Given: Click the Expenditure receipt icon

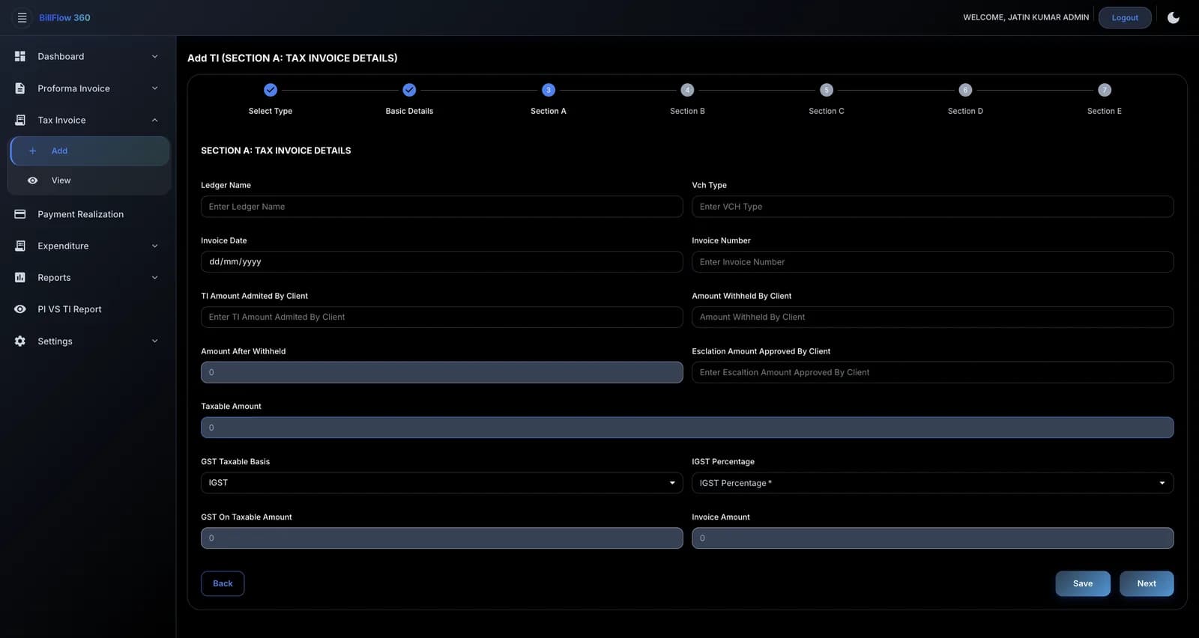Looking at the screenshot, I should click(20, 246).
